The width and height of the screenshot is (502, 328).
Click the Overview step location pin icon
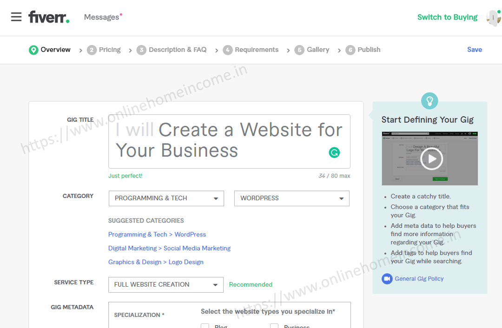33,50
